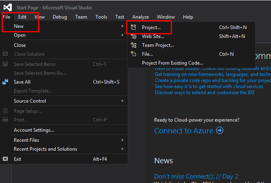Click the New File icon
Viewport: 271px width, 183px height.
[133, 54]
